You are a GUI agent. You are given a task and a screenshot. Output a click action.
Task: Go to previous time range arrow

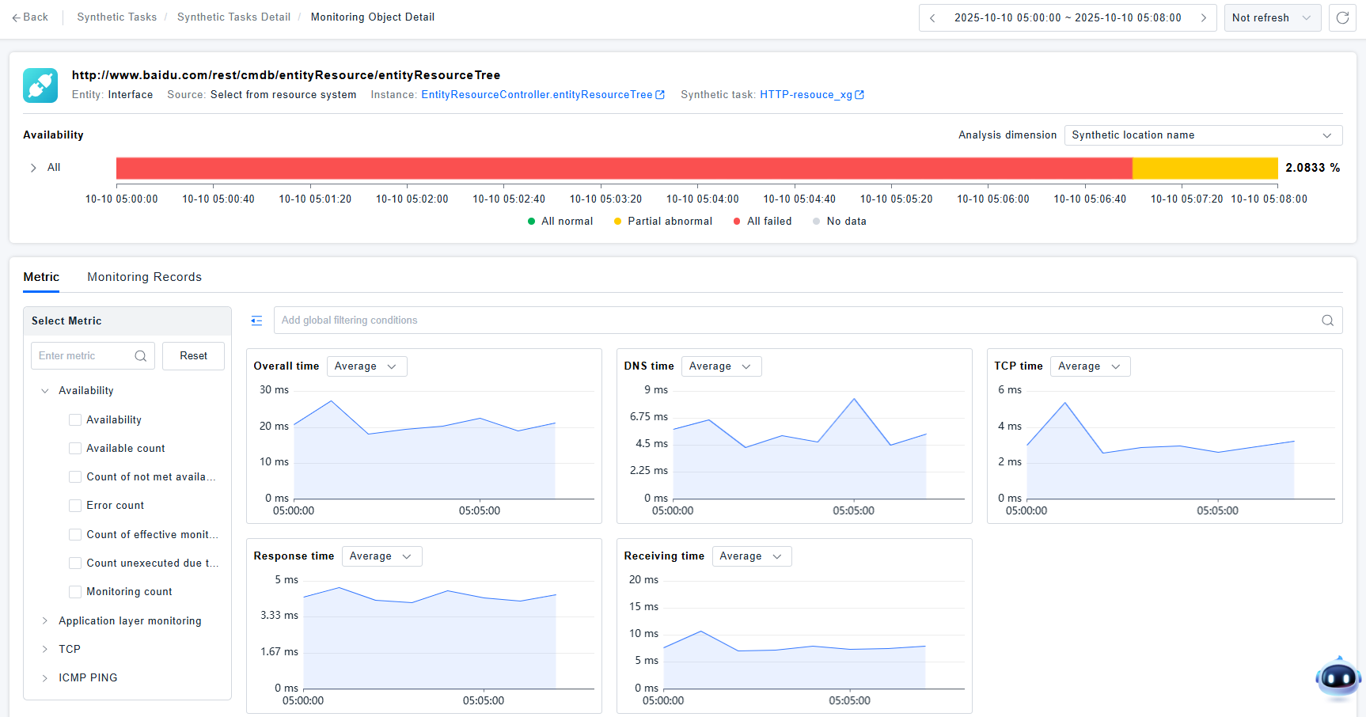click(x=932, y=17)
